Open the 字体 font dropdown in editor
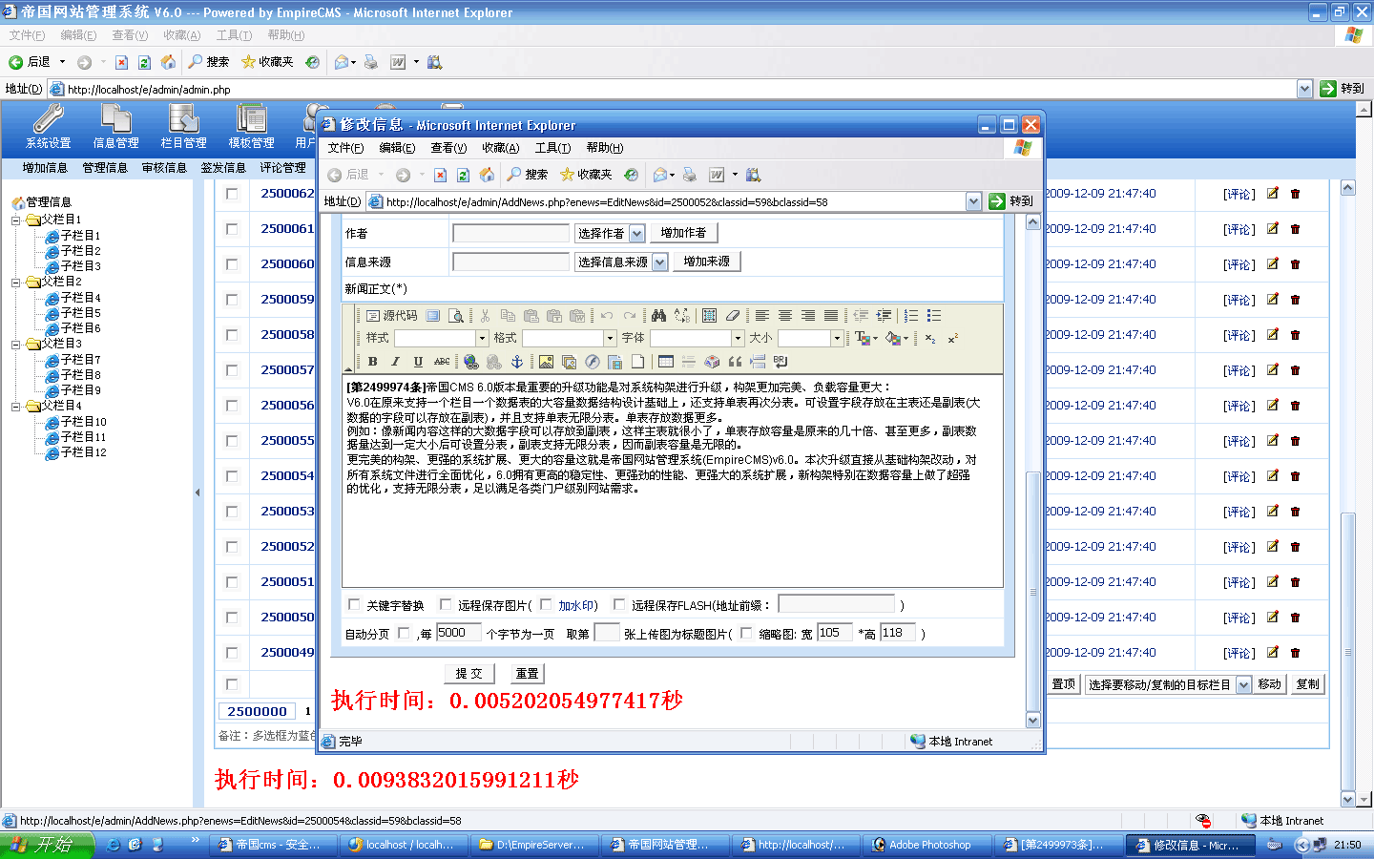Screen dimensions: 1374x859 (x=737, y=339)
